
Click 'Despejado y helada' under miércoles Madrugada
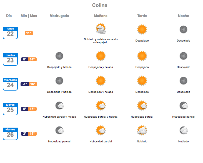[59, 92]
